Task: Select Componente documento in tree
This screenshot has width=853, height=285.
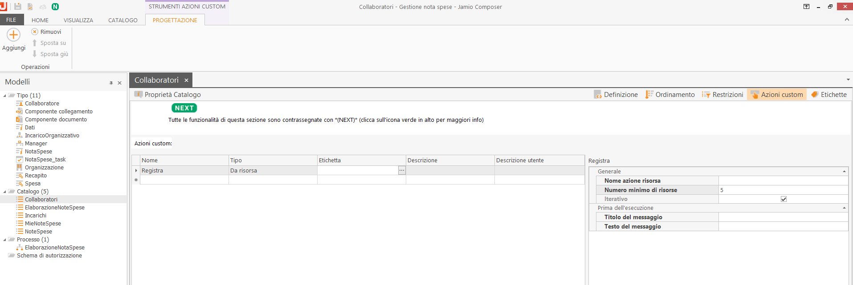Action: 56,120
